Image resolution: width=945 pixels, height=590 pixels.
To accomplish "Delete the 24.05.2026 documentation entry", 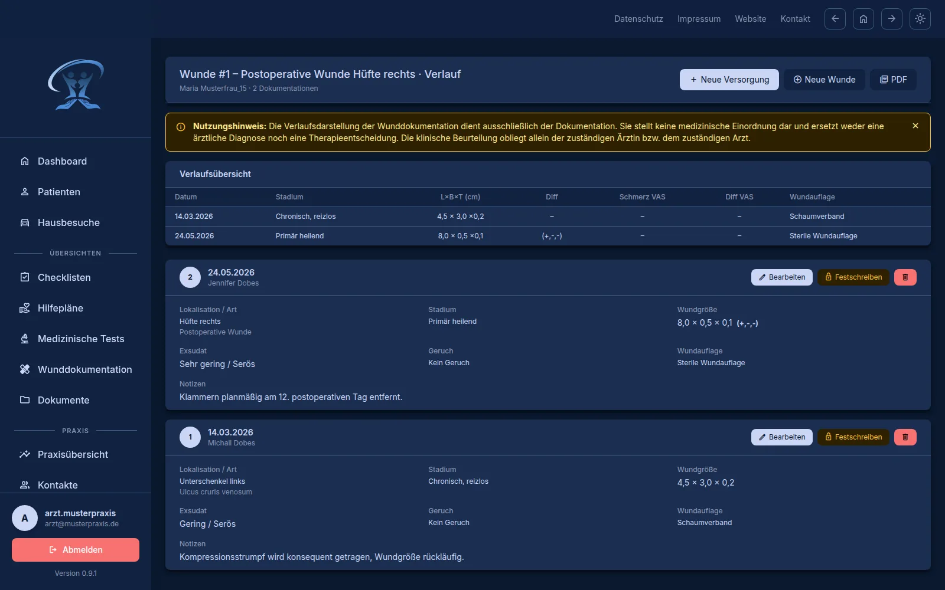I will coord(905,277).
